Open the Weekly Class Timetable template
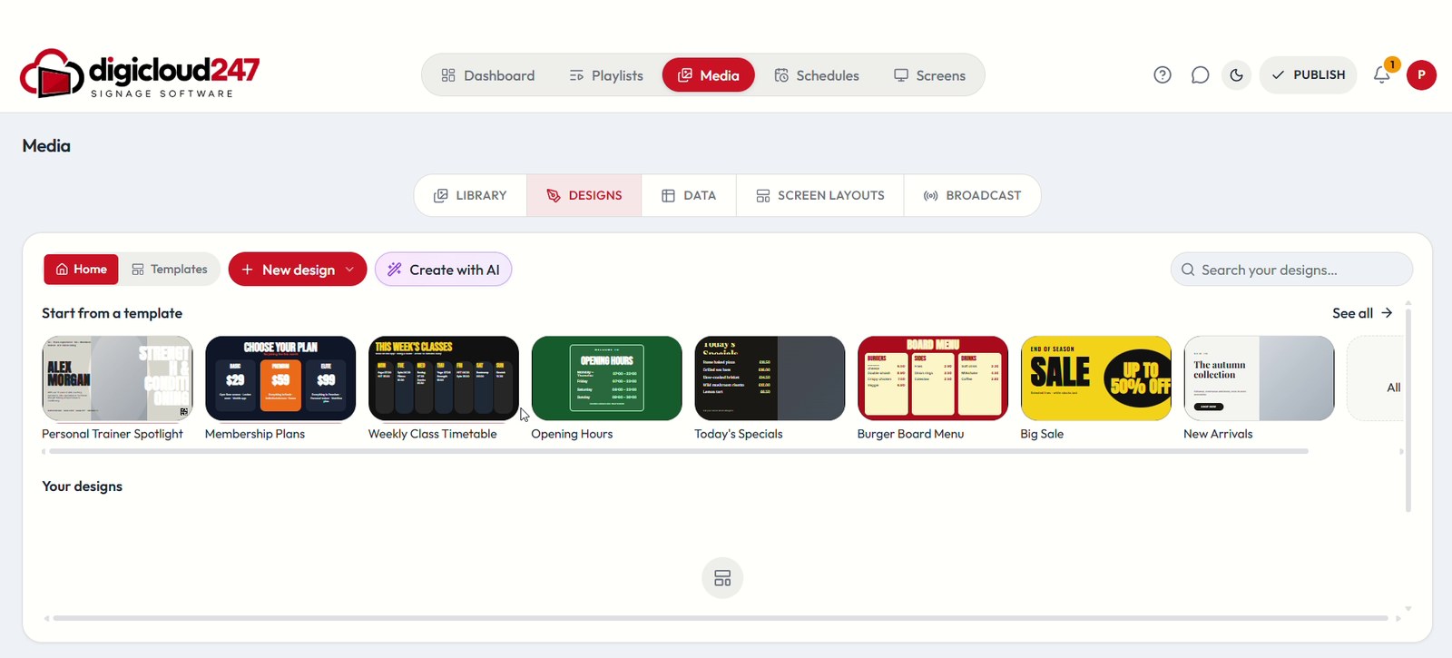 (444, 378)
